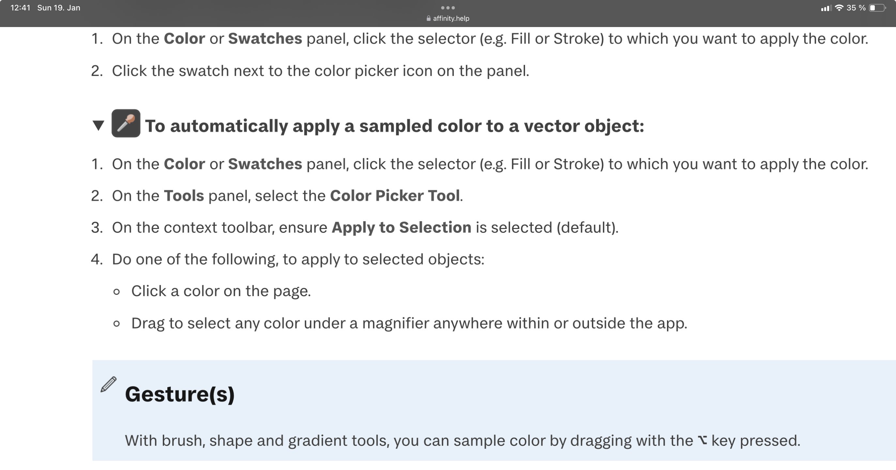Tap the battery icon in status bar

877,7
